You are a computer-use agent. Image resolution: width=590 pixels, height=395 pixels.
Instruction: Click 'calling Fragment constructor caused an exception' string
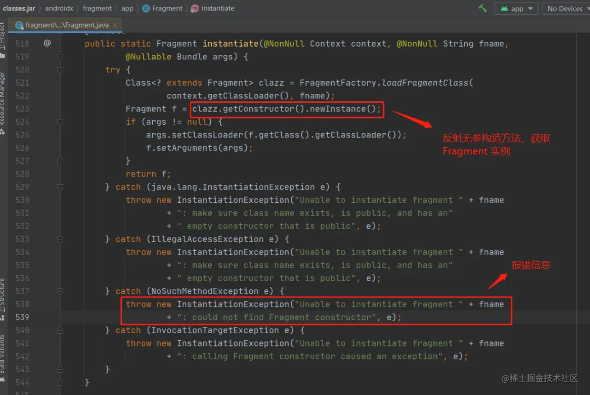point(310,356)
